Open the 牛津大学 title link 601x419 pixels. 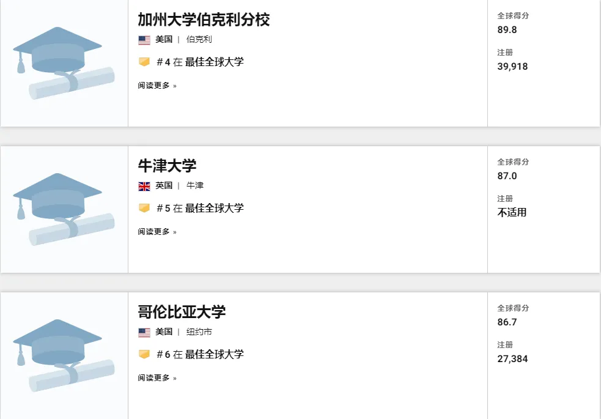coord(167,166)
